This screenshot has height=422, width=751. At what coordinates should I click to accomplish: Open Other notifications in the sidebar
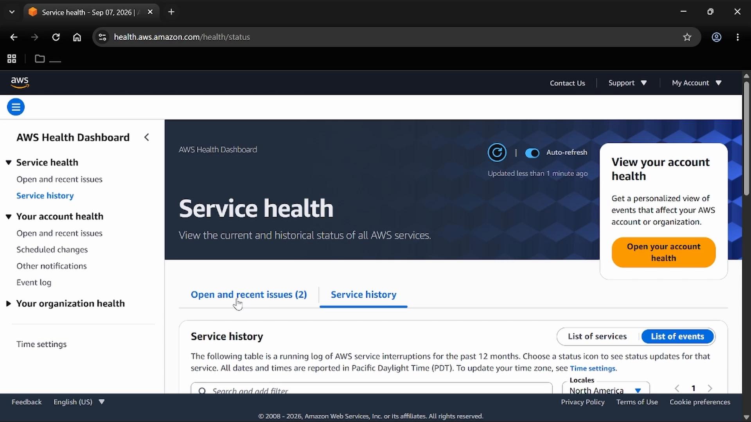click(52, 266)
